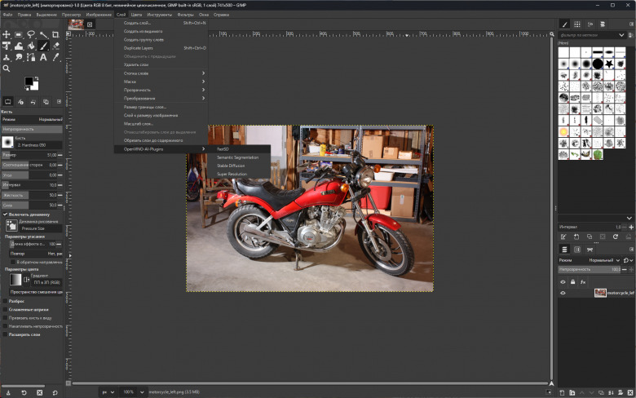Screen dimensions: 636x398
Task: Select the Bucket Fill tool
Action: 31,46
